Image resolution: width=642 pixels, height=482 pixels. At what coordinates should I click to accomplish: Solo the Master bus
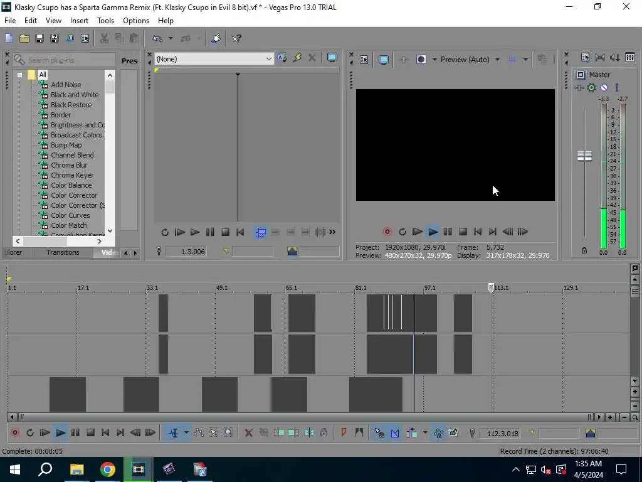pyautogui.click(x=617, y=88)
